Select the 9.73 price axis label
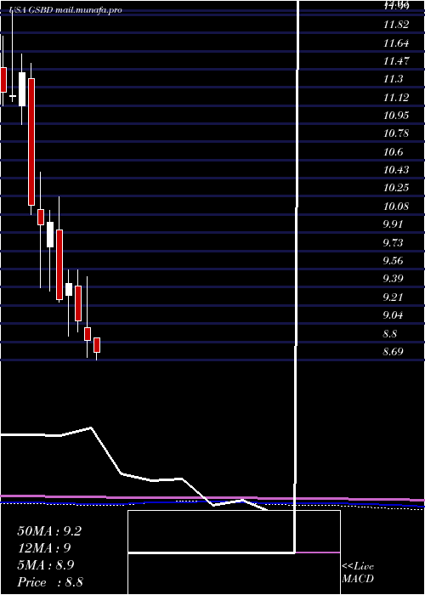Screen dimensions: 425x595 click(x=394, y=242)
